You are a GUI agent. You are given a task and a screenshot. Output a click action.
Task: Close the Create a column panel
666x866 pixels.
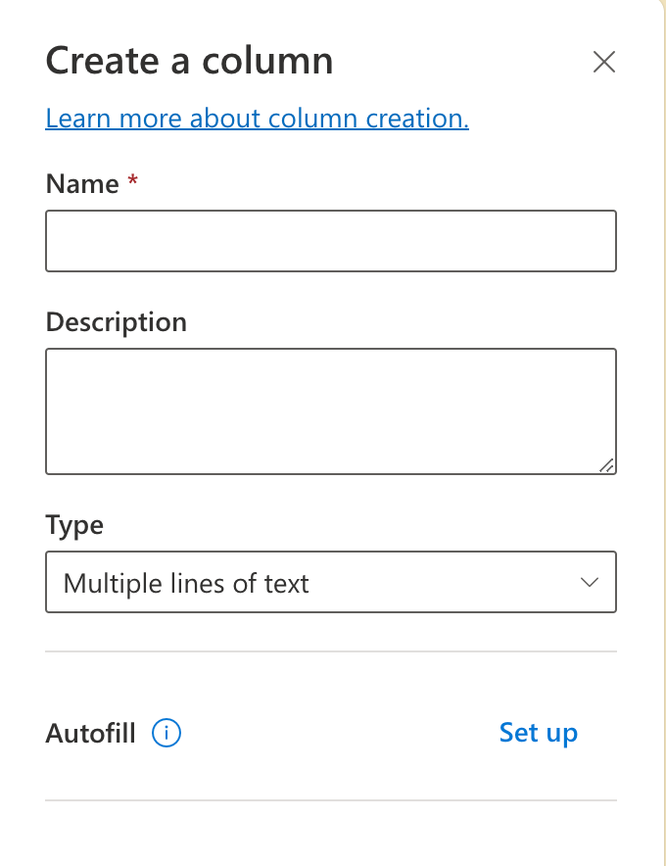pos(604,62)
